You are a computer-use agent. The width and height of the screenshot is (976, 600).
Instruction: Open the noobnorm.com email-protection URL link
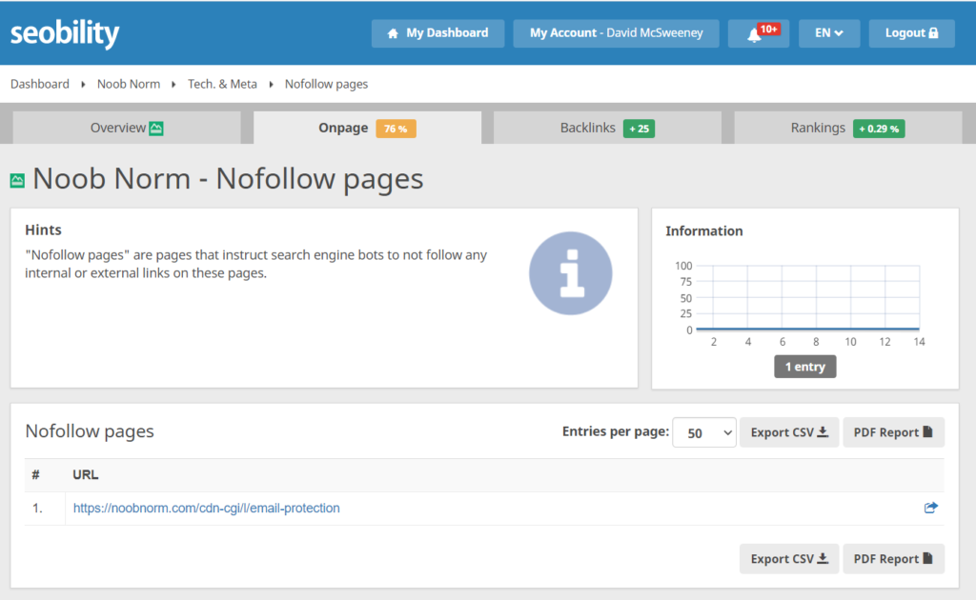pos(207,508)
